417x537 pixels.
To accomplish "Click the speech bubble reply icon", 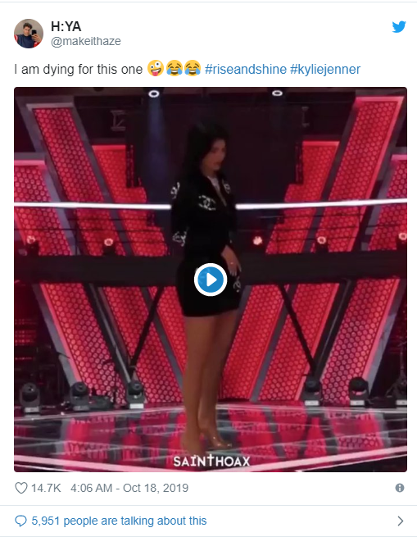I will (20, 521).
